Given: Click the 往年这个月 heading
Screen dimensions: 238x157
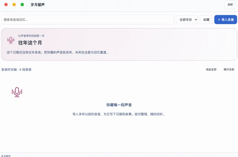Looking at the screenshot, I should [x=30, y=43].
